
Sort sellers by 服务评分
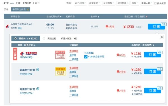tap(29, 45)
